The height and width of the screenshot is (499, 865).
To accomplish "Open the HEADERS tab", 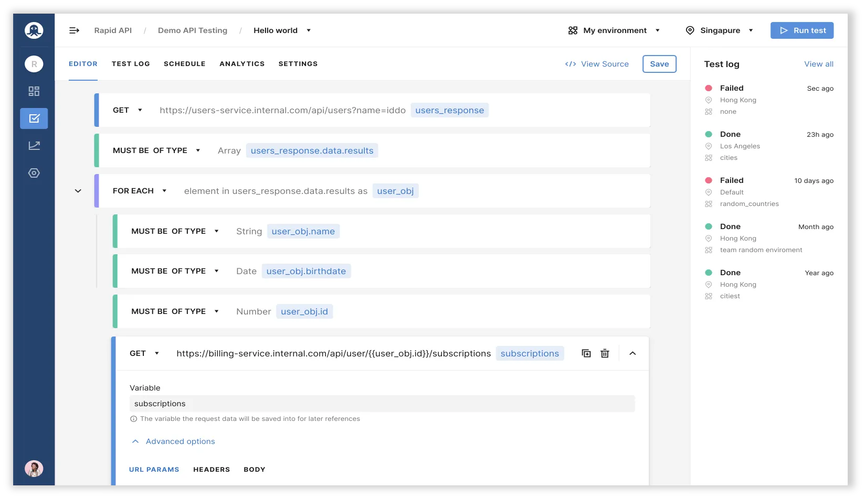I will pyautogui.click(x=212, y=470).
